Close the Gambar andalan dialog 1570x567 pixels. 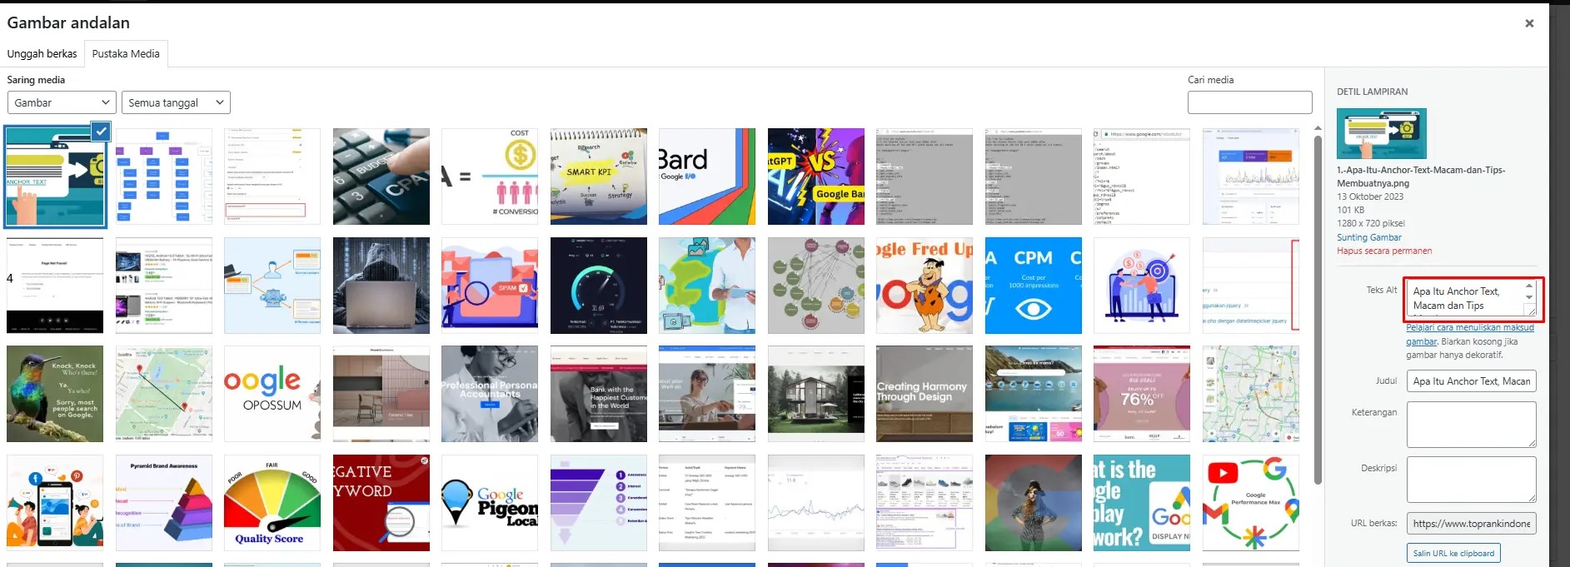pyautogui.click(x=1529, y=23)
